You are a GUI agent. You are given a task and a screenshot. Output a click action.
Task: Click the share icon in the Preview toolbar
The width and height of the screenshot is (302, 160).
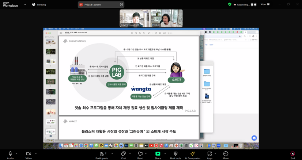pos(144,33)
